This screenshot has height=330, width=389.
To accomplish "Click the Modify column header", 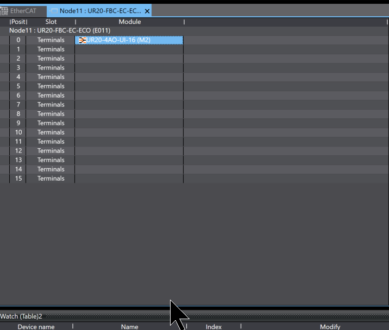I will pyautogui.click(x=330, y=327).
